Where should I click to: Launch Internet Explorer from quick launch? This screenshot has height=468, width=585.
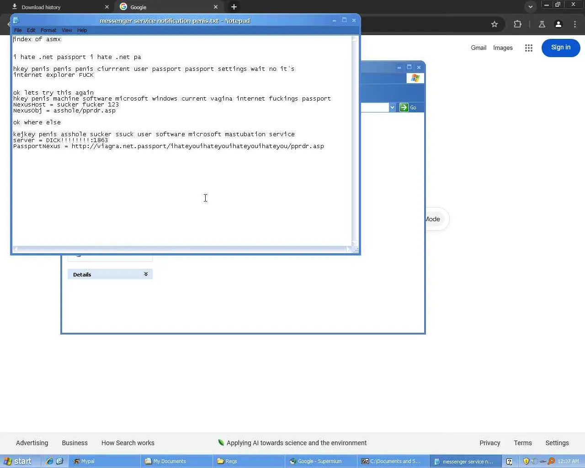pos(50,461)
